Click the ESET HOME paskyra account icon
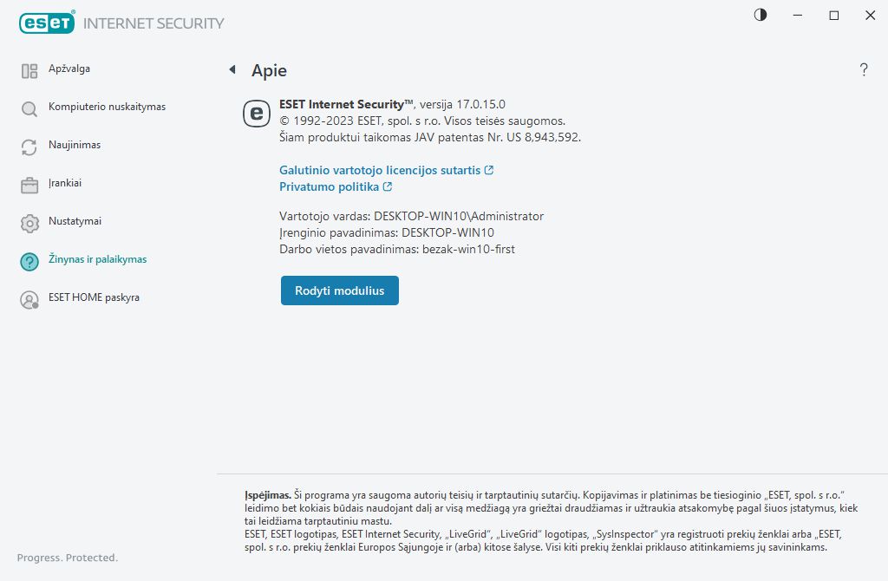888x581 pixels. click(x=29, y=300)
